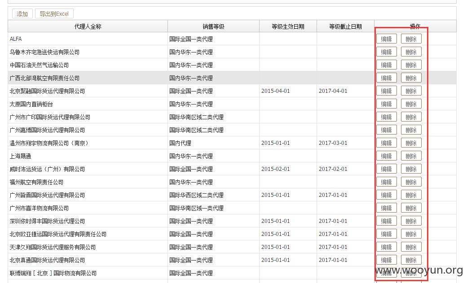Delete the ALFA row
This screenshot has width=467, height=283.
point(411,39)
